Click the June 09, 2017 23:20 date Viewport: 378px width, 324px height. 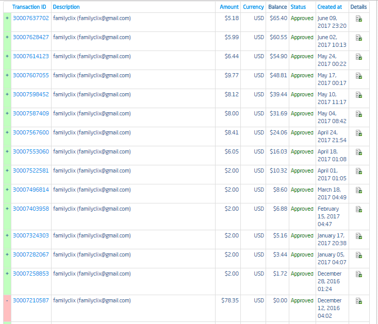332,22
